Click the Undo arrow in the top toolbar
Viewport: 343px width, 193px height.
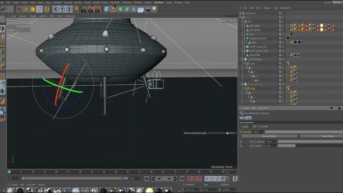4,9
